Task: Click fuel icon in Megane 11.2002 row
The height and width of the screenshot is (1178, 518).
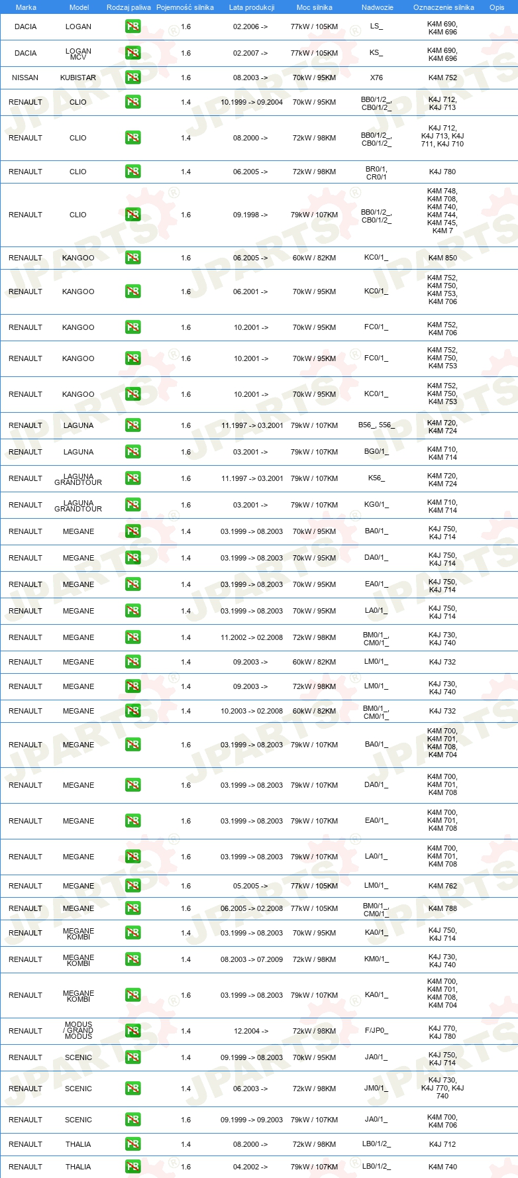Action: tap(132, 638)
